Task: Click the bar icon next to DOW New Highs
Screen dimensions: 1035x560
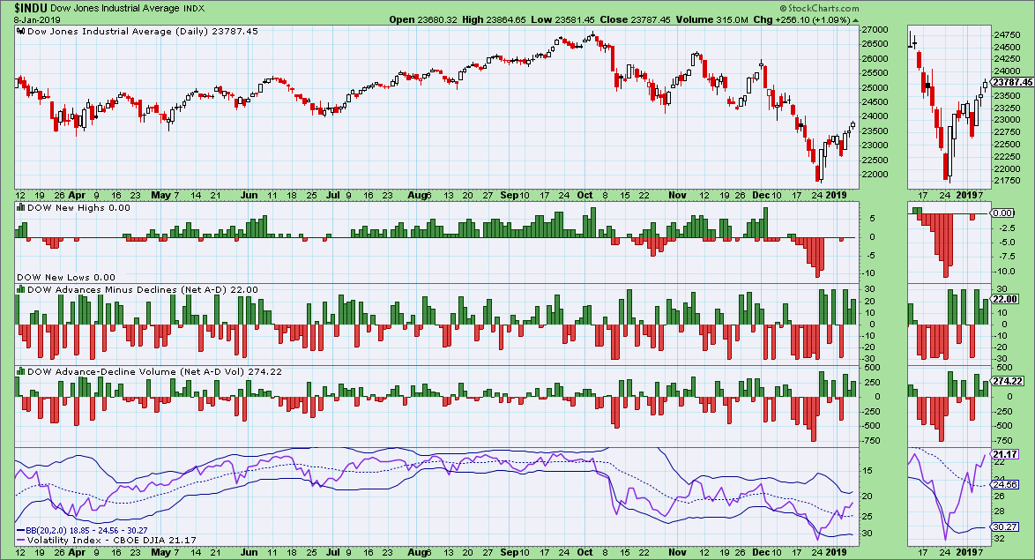Action: [x=21, y=207]
